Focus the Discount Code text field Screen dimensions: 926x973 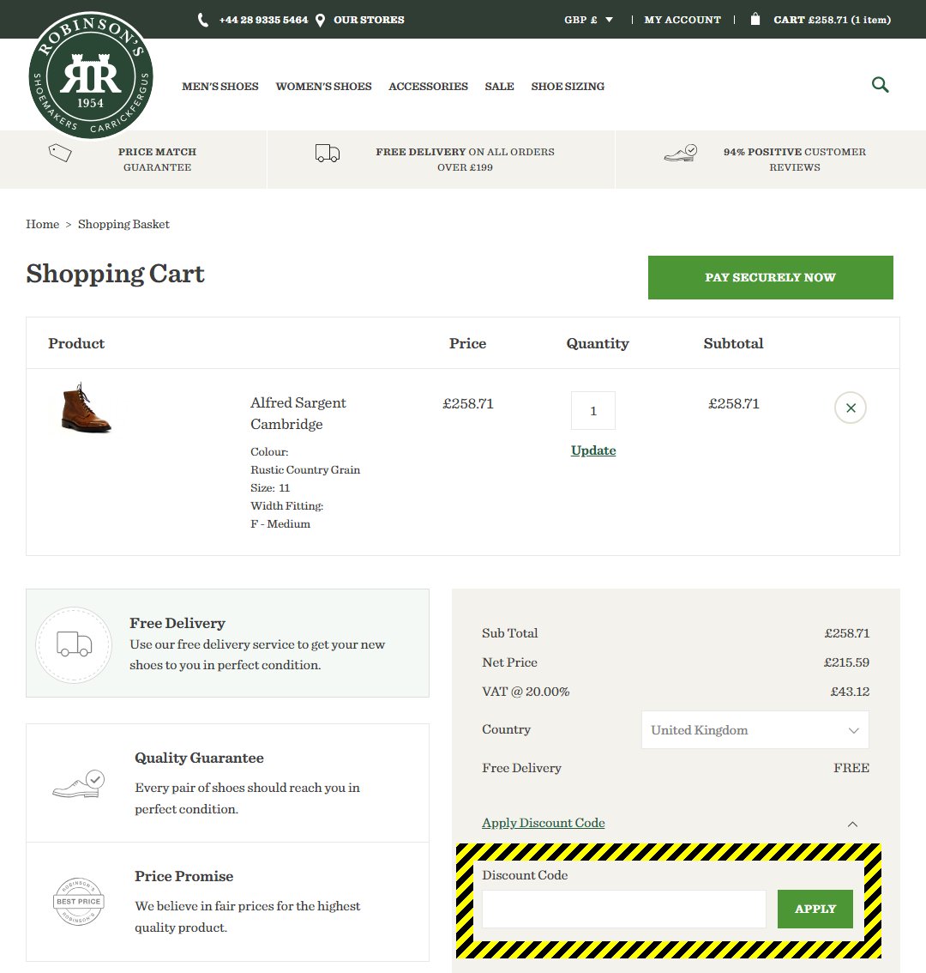pyautogui.click(x=624, y=910)
